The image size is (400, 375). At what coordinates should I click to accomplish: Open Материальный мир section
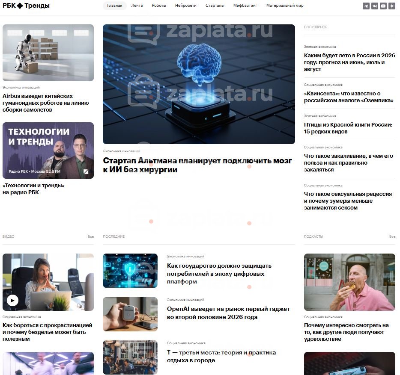click(285, 6)
